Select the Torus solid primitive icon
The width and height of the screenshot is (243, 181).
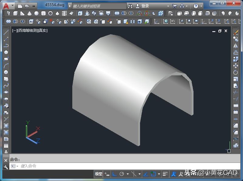(50, 13)
